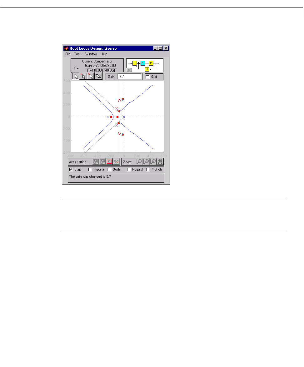Check the Nyquist plot checkbox
This screenshot has height=367, width=304.
tap(129, 170)
